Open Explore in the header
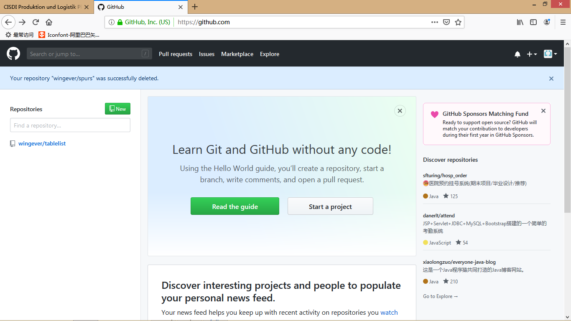Viewport: 571px width, 321px height. (x=270, y=54)
